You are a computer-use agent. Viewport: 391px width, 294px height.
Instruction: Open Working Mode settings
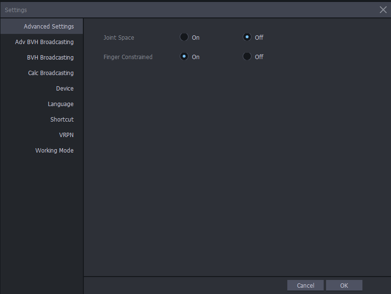click(x=42, y=150)
